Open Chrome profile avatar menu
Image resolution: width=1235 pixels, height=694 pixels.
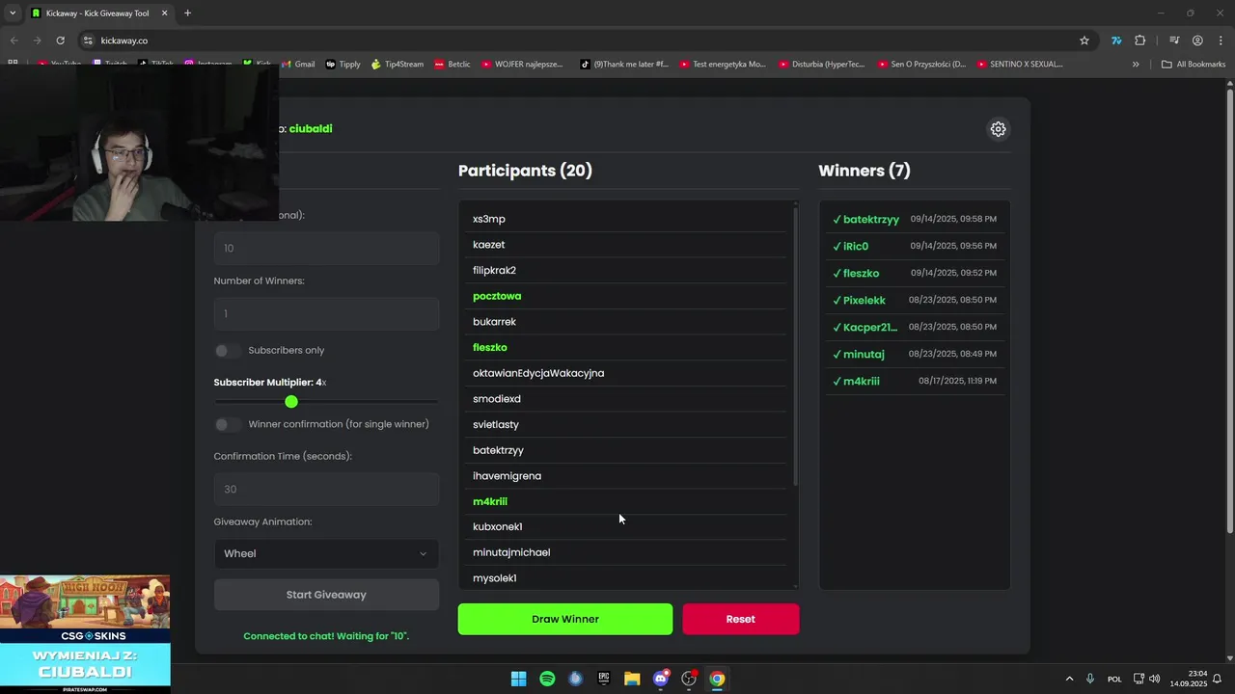pos(1197,40)
